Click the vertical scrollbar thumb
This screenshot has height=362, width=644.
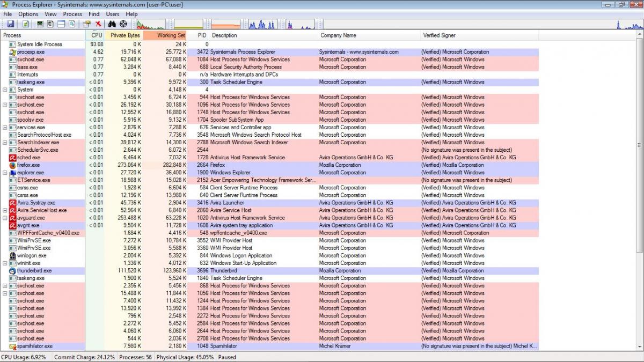tap(640, 145)
